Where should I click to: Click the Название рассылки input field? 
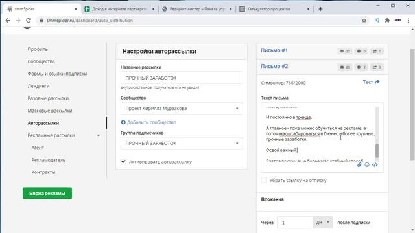point(182,78)
